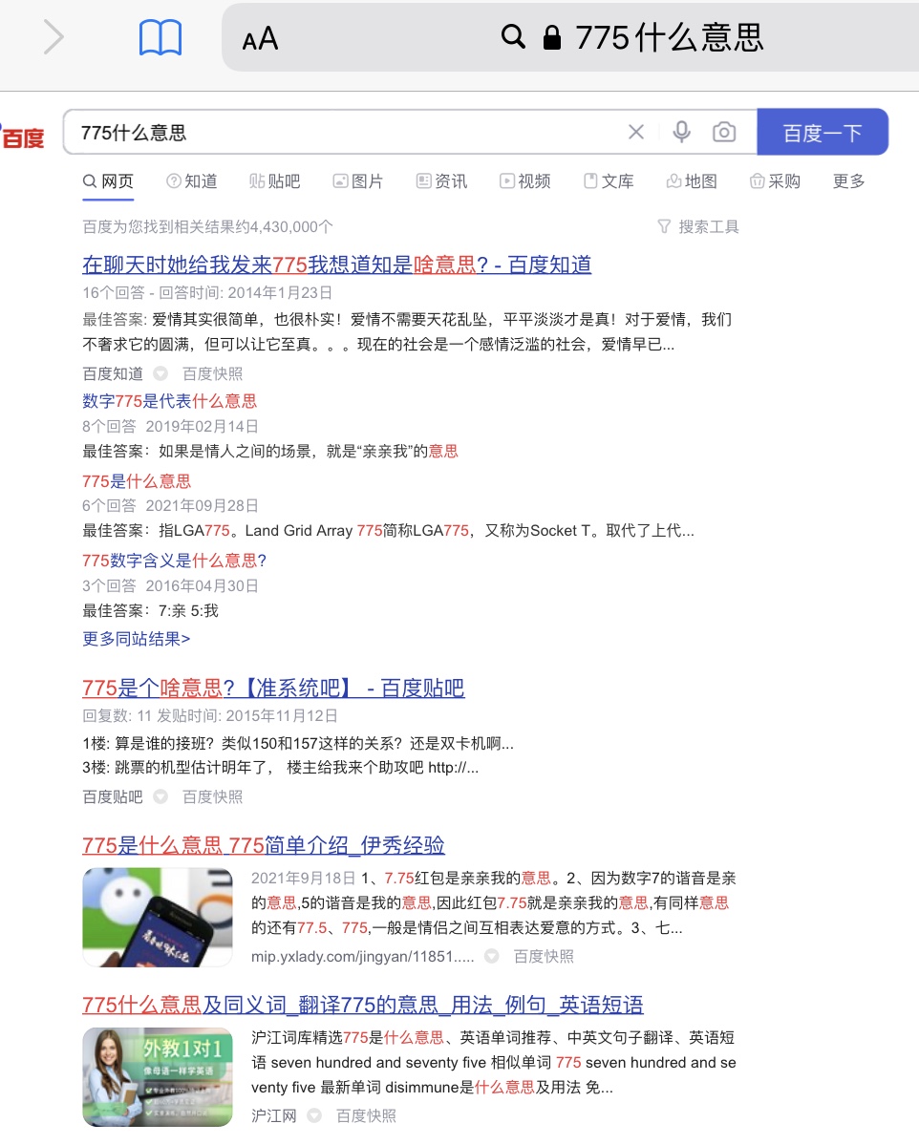Click the 外教1对1 thumbnail image
919x1145 pixels.
[x=158, y=1077]
